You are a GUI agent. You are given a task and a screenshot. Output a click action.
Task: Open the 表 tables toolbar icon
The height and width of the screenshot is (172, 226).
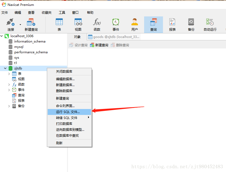[x=59, y=22]
